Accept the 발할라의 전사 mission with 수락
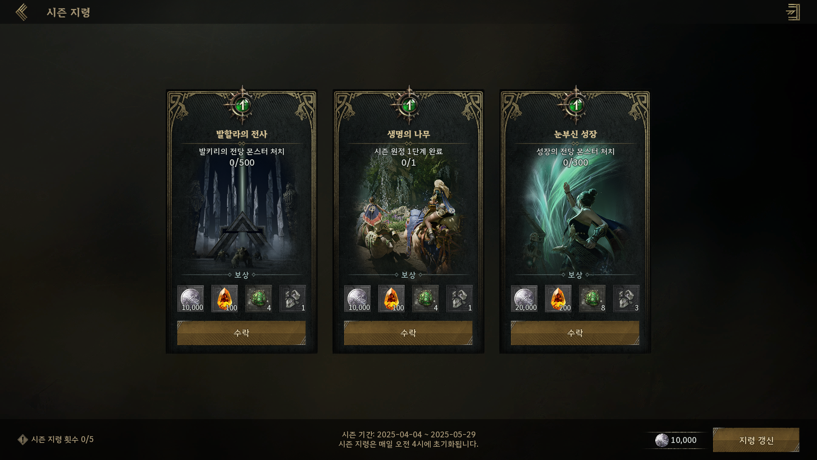Viewport: 817px width, 460px height. [242, 333]
